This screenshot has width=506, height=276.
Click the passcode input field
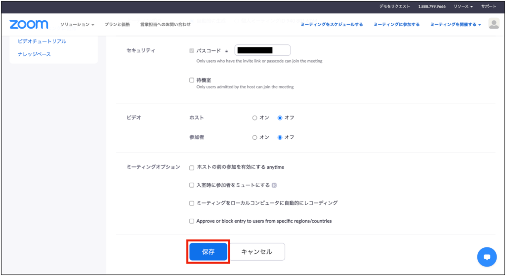click(x=262, y=50)
